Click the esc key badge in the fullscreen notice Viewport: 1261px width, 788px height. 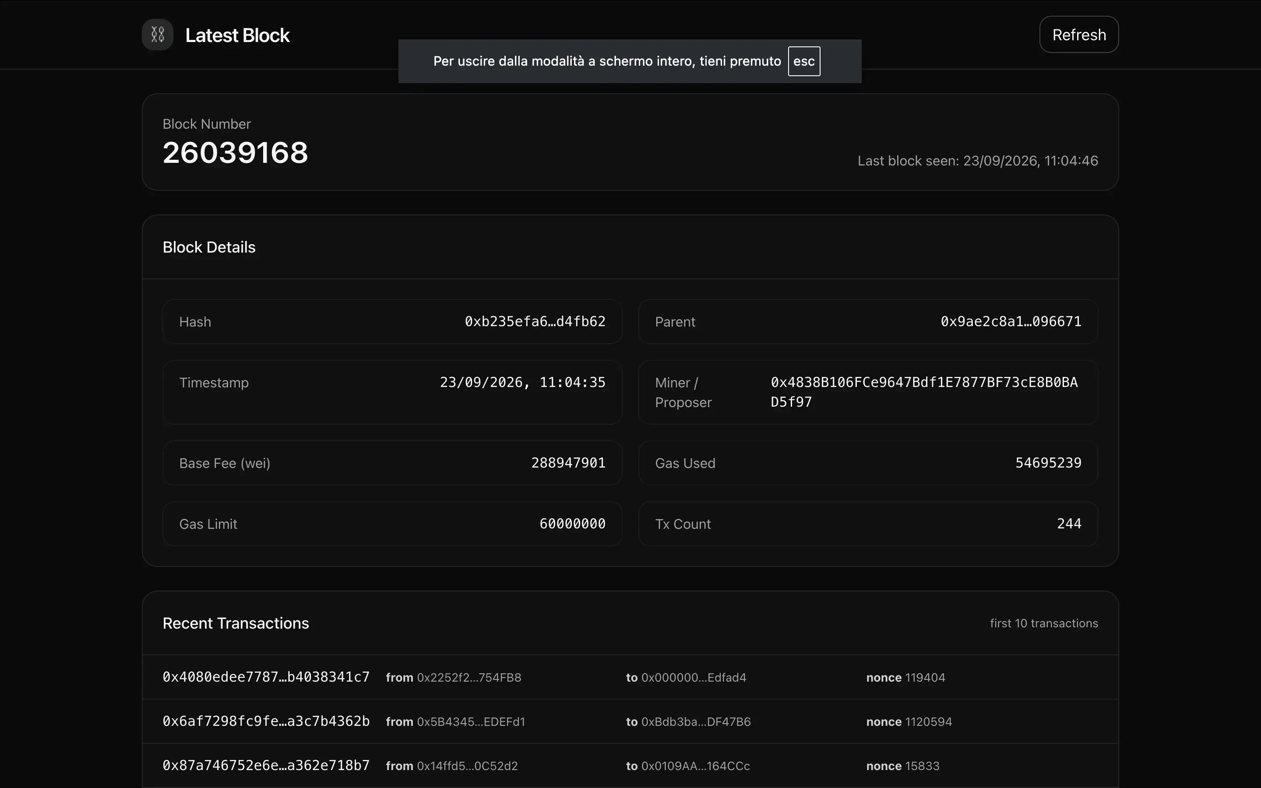pos(803,61)
